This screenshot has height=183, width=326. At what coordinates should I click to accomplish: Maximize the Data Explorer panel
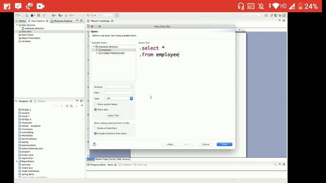tap(81, 21)
